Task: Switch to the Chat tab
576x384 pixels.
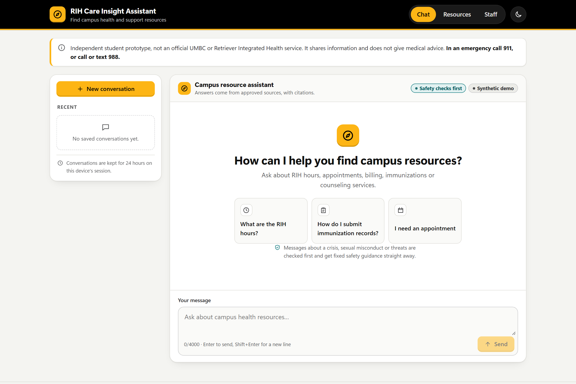Action: (423, 14)
